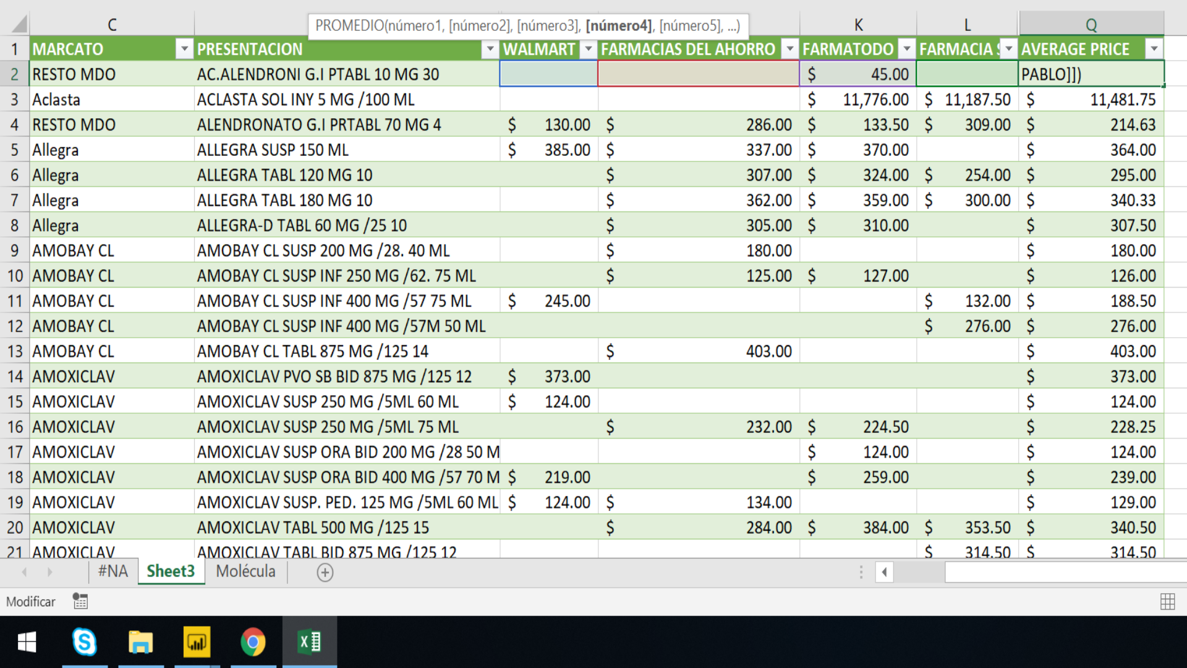Viewport: 1187px width, 668px height.
Task: Open the MARCATO column filter dropdown
Action: click(x=184, y=49)
